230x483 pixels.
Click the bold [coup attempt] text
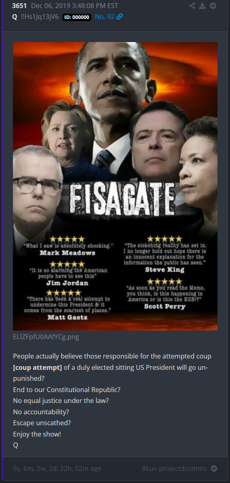[x=38, y=367]
